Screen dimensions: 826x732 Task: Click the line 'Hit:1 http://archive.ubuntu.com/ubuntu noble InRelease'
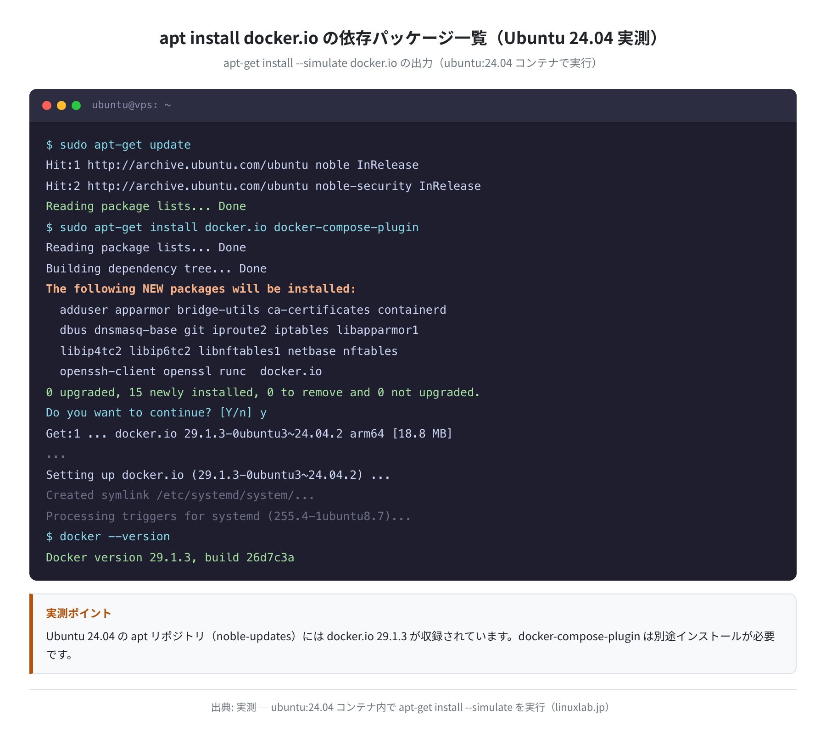tap(232, 165)
